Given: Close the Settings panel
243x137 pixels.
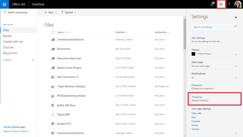Looking at the screenshot, I should pyautogui.click(x=236, y=17).
